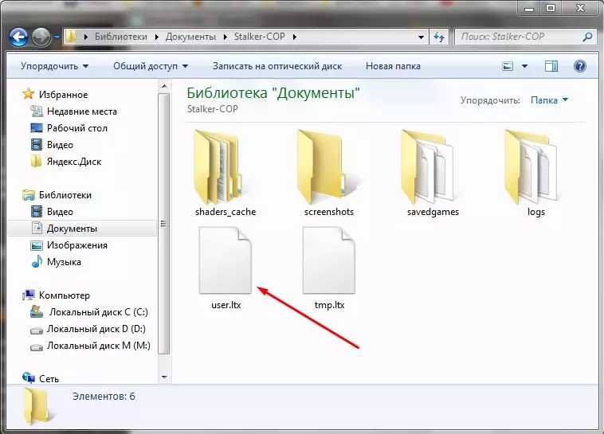Click the Сеть network globe icon
This screenshot has height=434, width=604.
29,377
